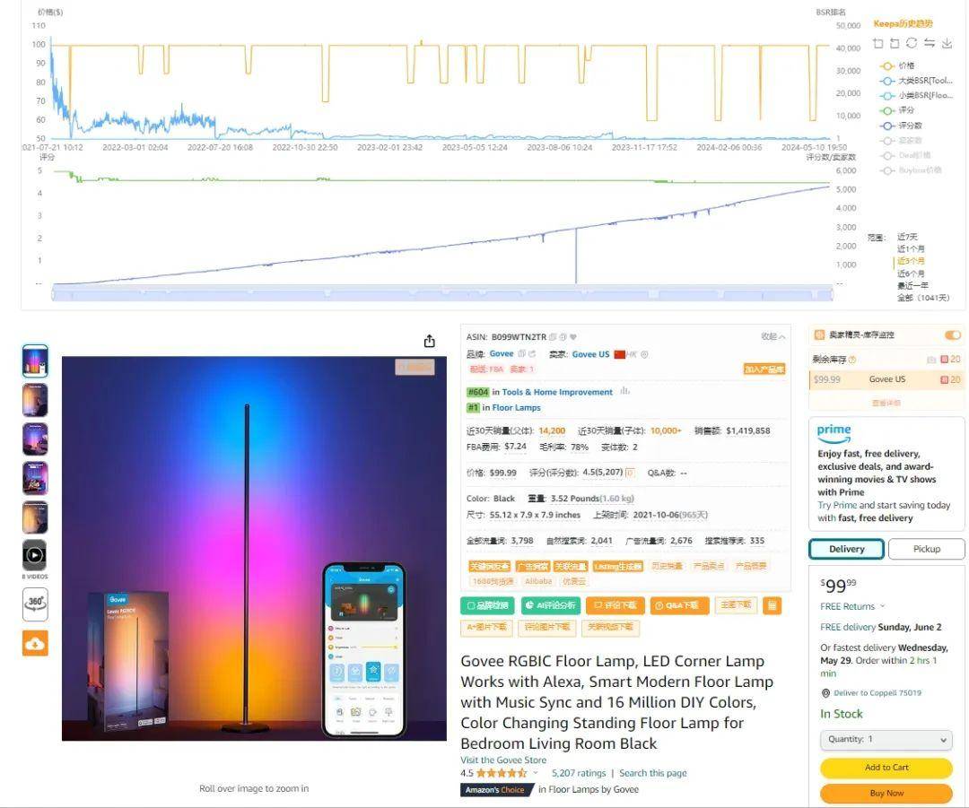Select the first product thumbnail
The width and height of the screenshot is (969, 808).
35,361
